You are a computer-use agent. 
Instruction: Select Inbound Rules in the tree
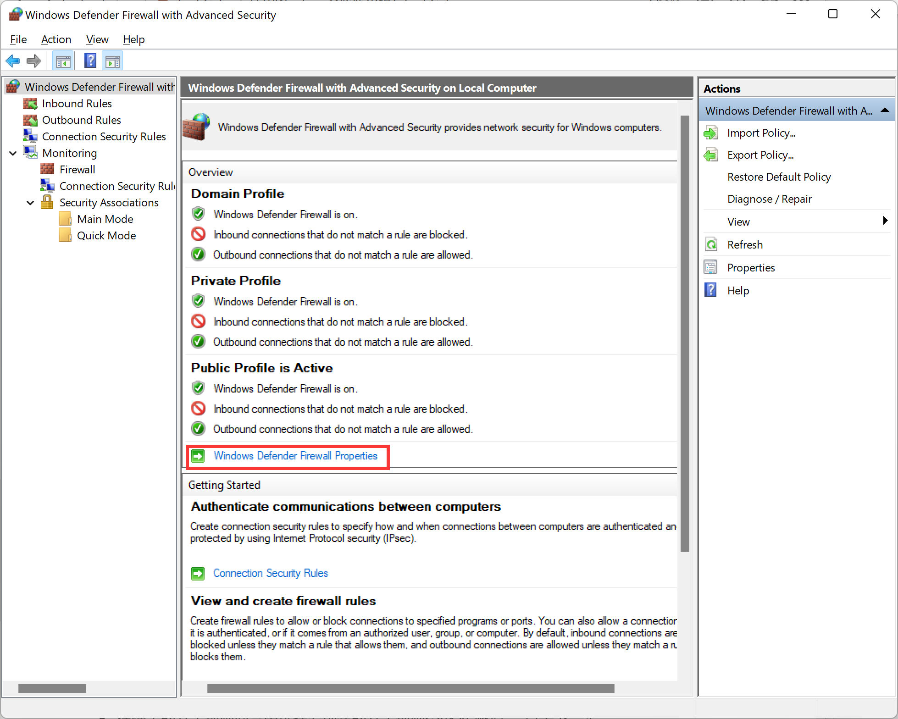(x=77, y=104)
